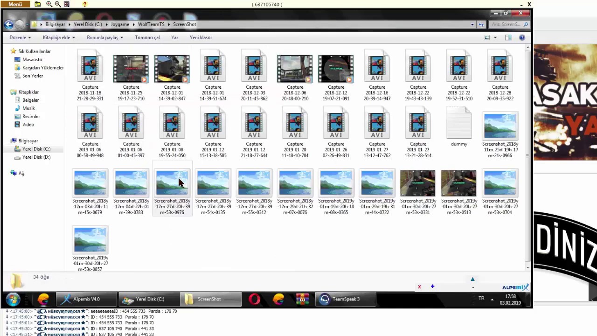Screen dimensions: 597x336
Task: Select Ağ in the navigation pane
Action: pyautogui.click(x=21, y=174)
